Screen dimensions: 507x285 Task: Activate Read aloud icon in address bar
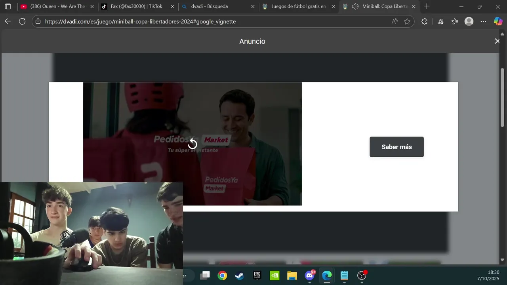[x=395, y=21]
